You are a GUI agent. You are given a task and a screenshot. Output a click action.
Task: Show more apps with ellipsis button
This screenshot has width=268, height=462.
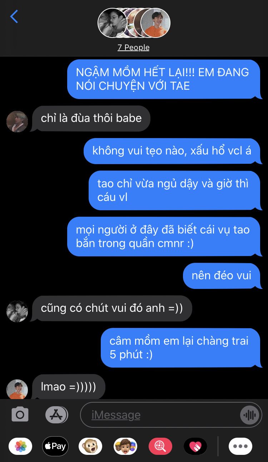[x=240, y=446]
